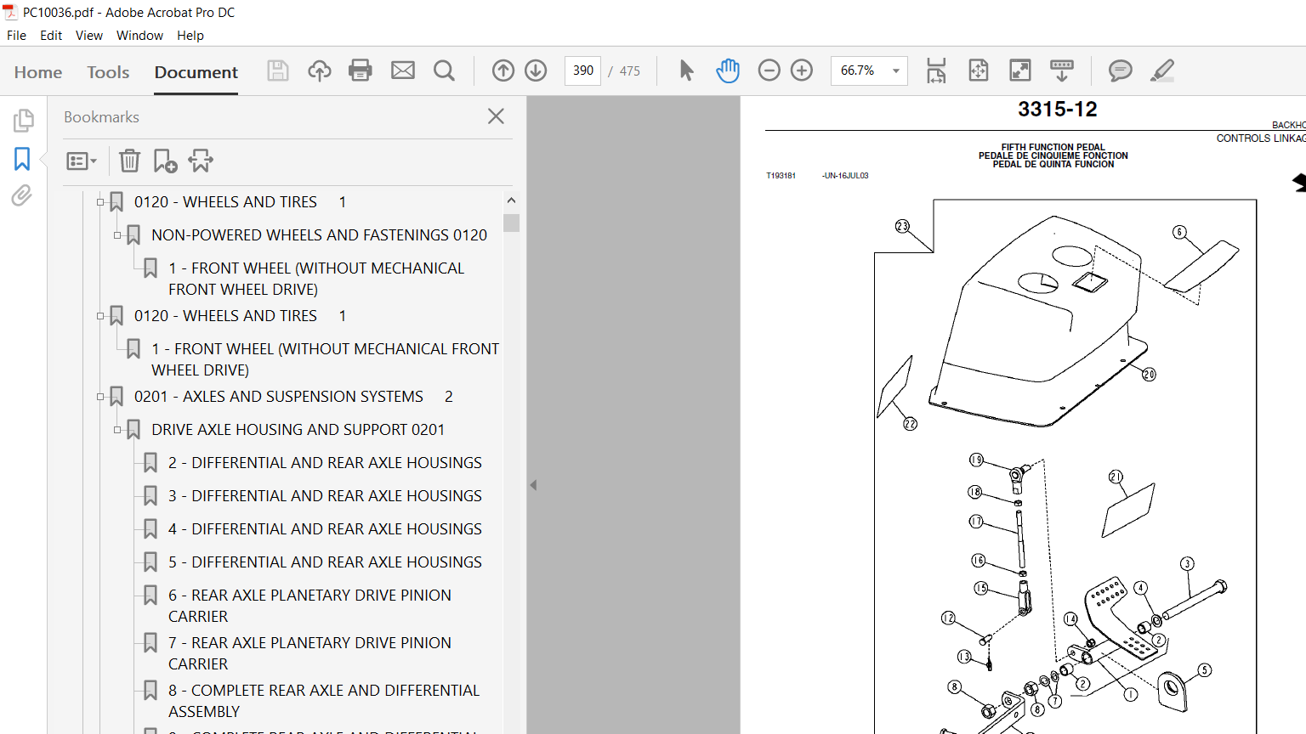Add a new bookmark icon

click(x=165, y=161)
